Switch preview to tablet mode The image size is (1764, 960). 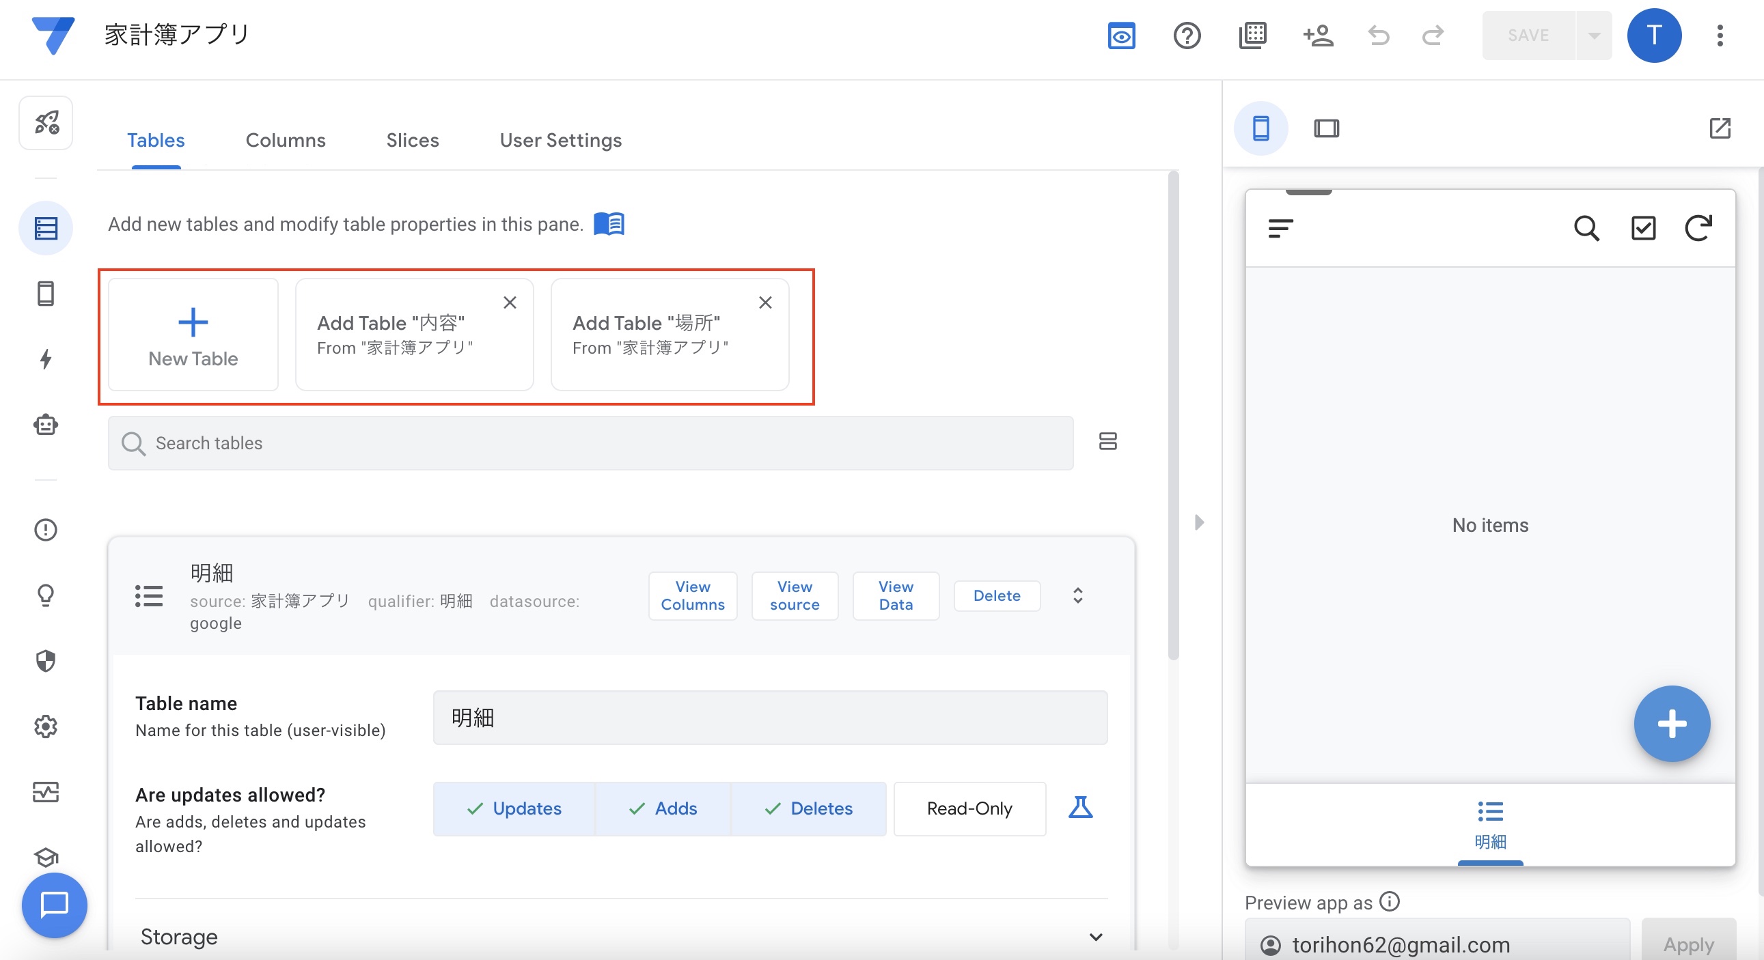point(1327,127)
